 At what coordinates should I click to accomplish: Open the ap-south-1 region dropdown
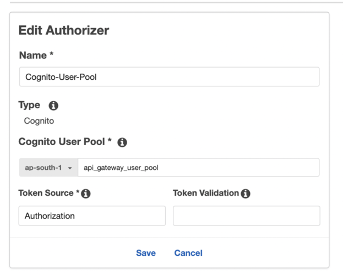point(48,168)
